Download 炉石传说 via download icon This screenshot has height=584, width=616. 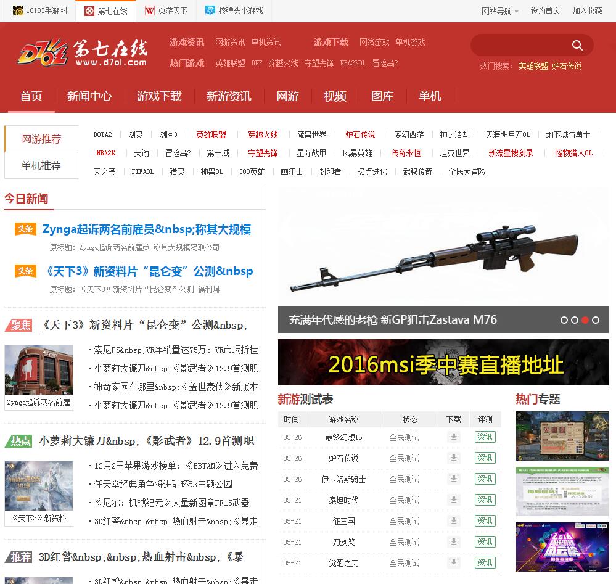click(453, 458)
